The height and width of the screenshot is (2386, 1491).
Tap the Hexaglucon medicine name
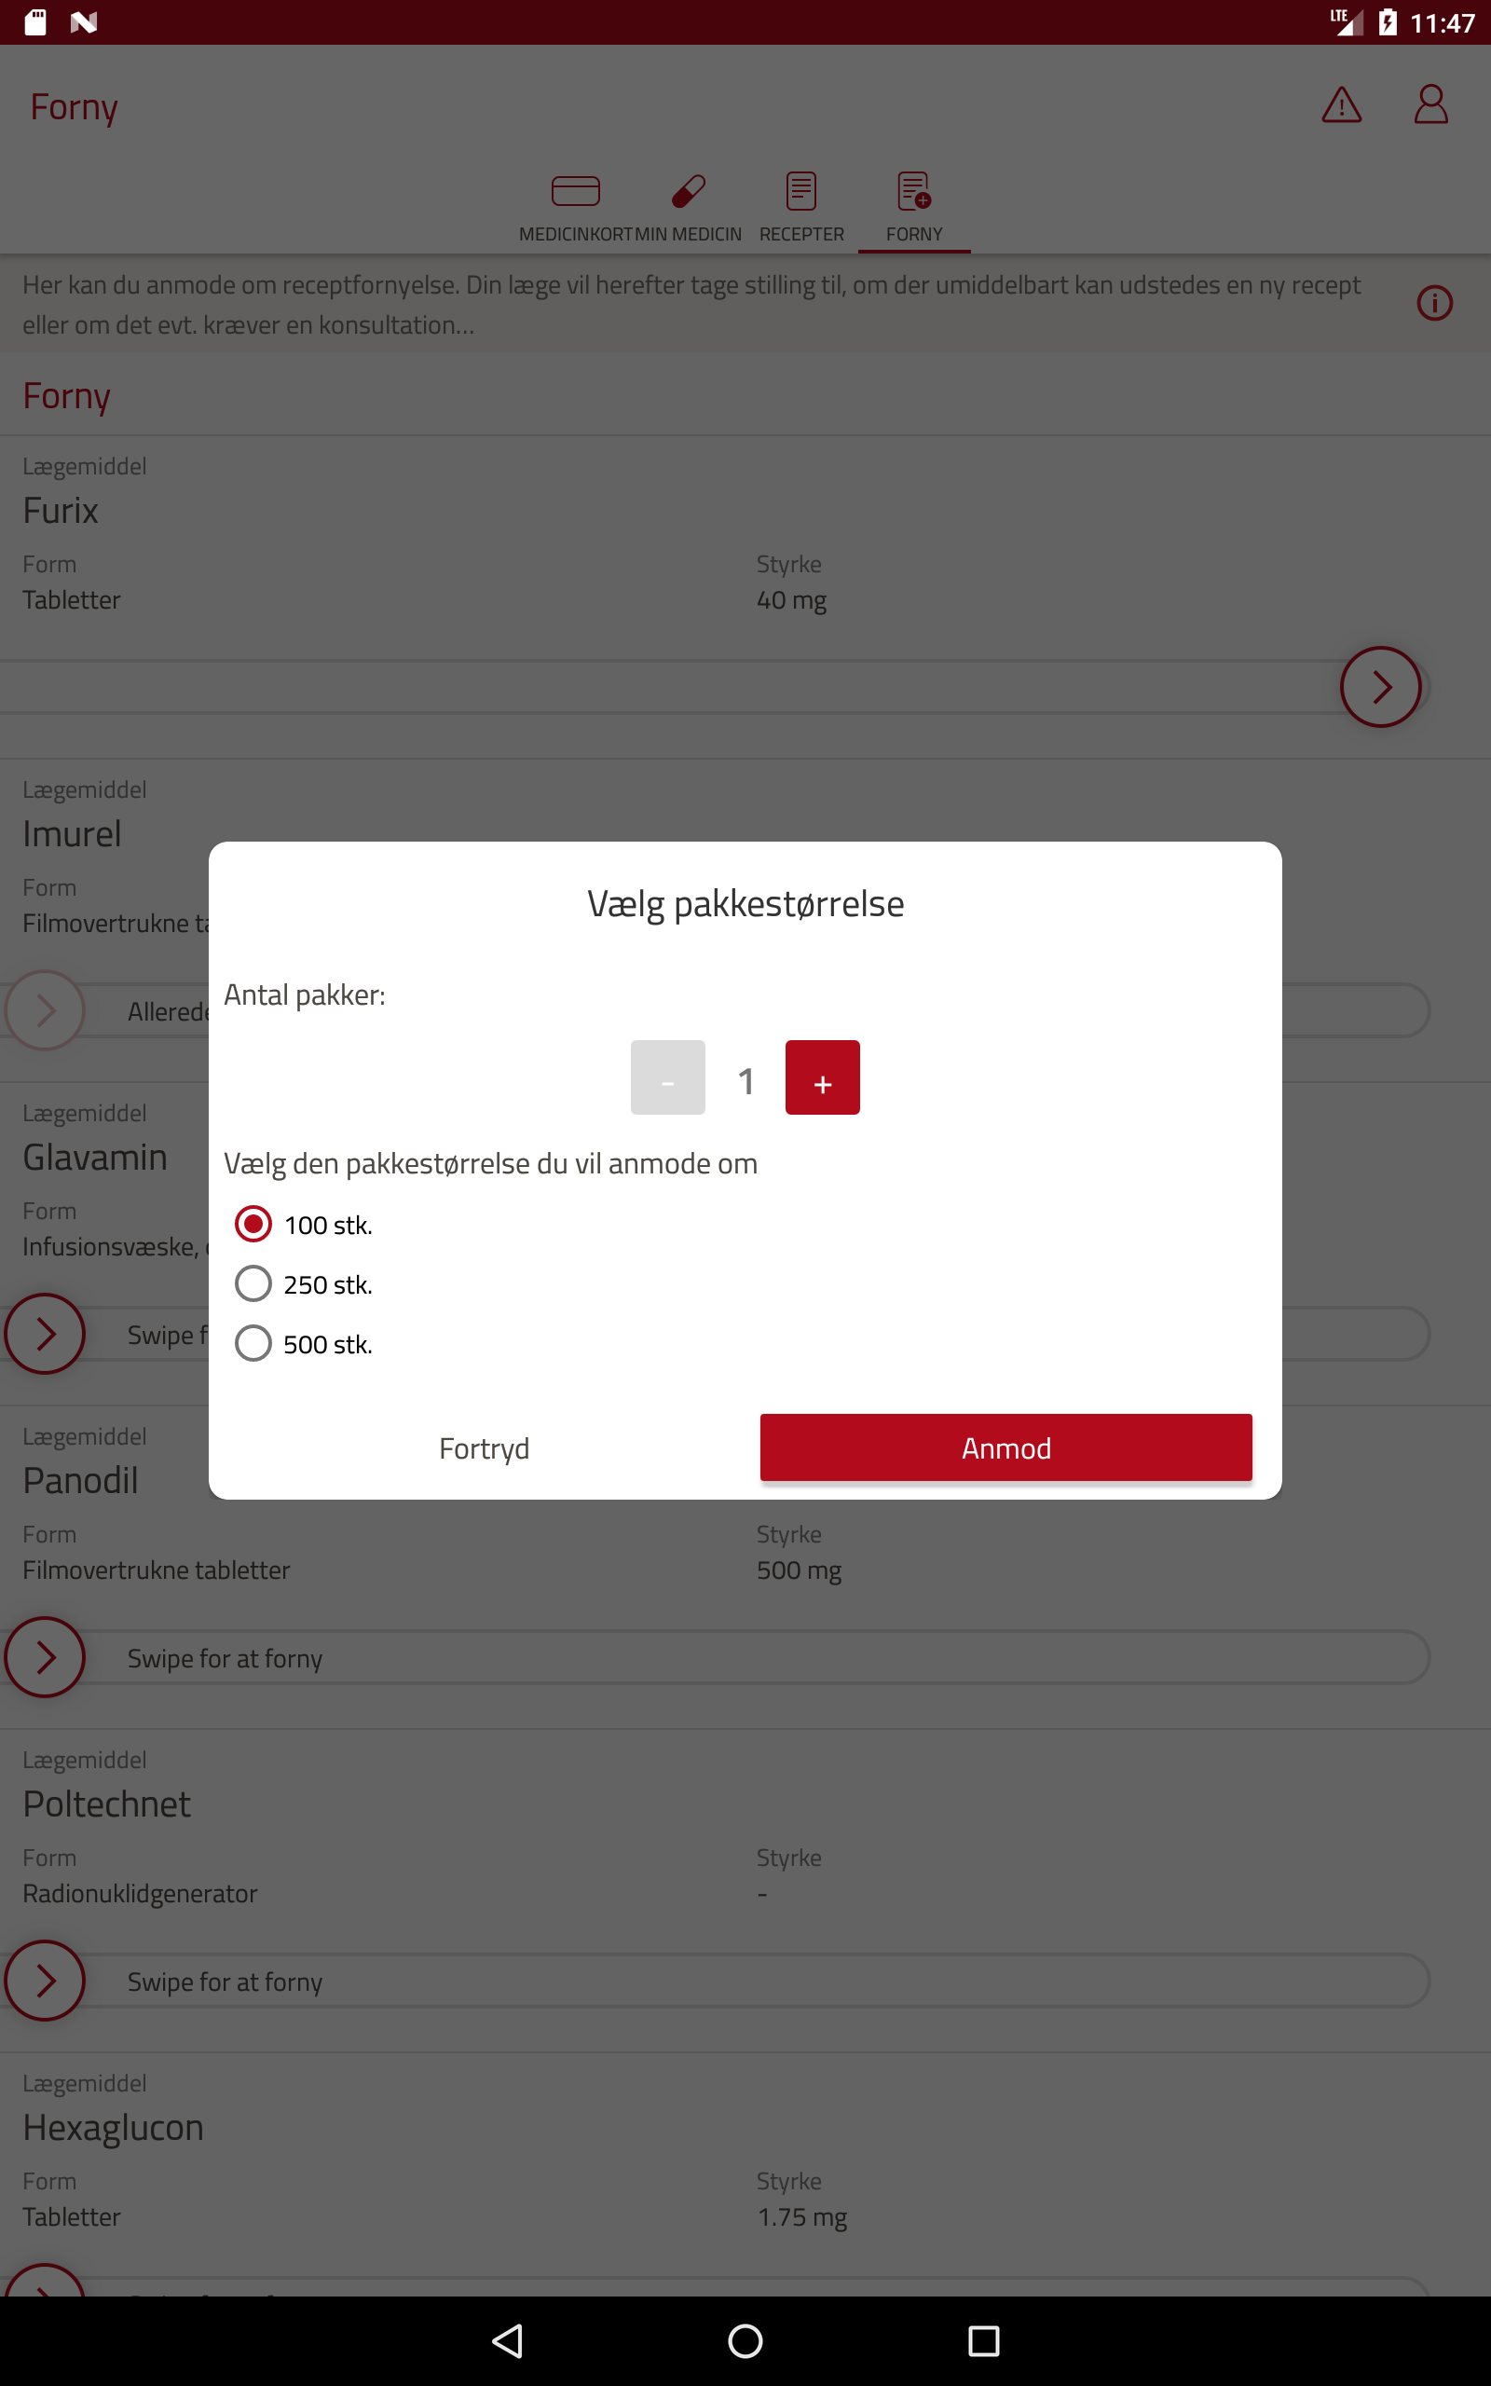[114, 2128]
